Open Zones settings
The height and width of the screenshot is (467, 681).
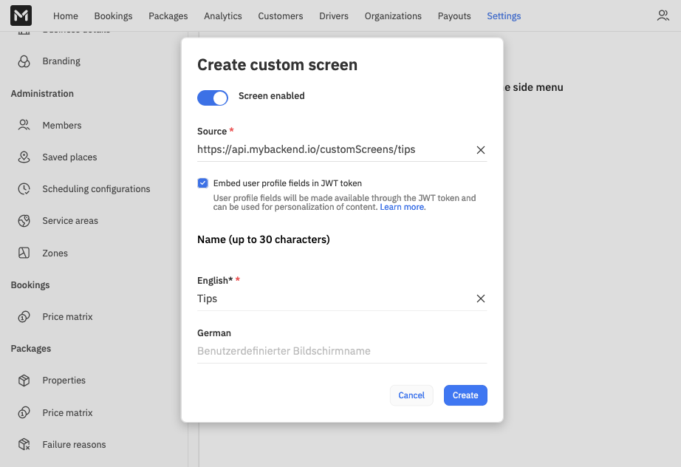point(55,253)
